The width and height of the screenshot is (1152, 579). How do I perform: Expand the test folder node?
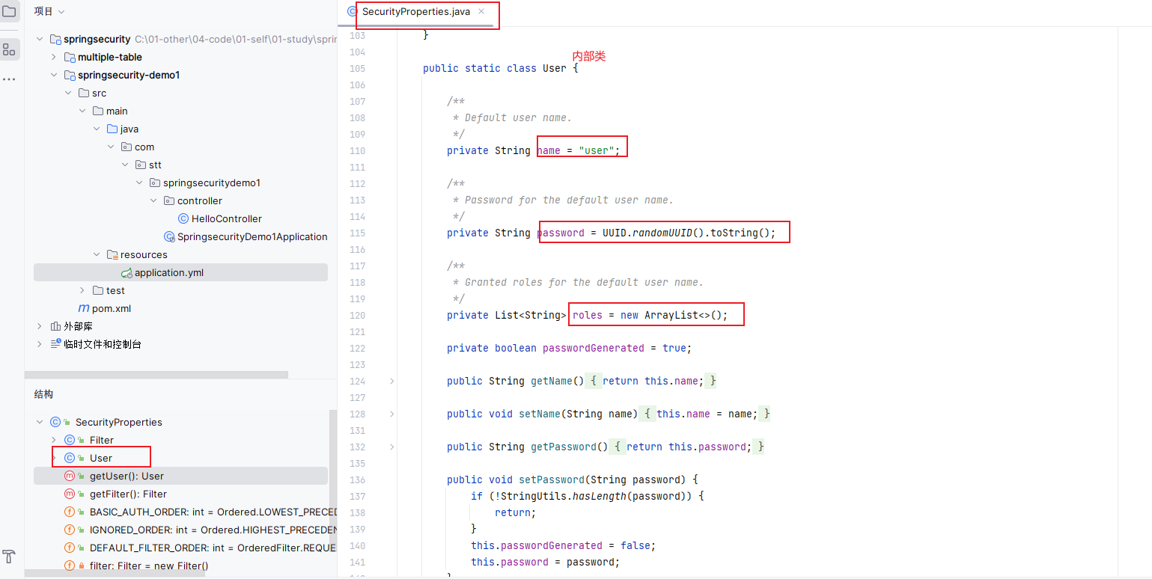pos(82,290)
